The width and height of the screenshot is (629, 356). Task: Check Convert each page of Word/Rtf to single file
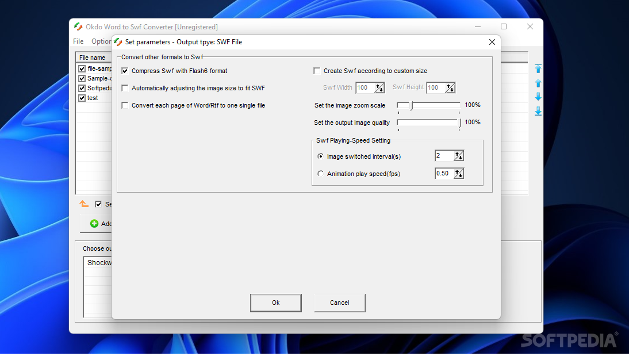click(125, 106)
